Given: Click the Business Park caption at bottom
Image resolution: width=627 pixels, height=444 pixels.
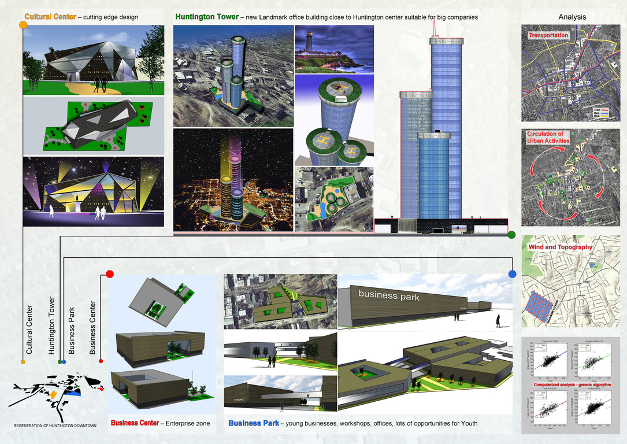Looking at the screenshot, I should tap(353, 423).
